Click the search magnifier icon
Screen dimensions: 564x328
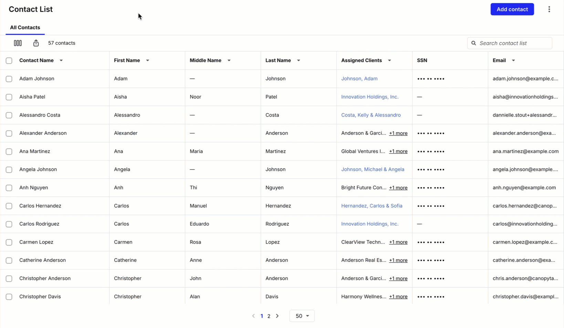tap(473, 43)
